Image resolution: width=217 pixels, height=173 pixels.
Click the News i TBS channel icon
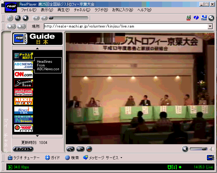23,110
